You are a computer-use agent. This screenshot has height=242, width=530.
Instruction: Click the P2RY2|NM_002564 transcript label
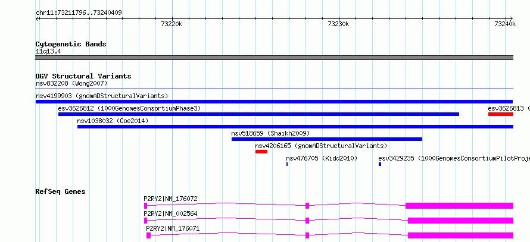point(170,213)
